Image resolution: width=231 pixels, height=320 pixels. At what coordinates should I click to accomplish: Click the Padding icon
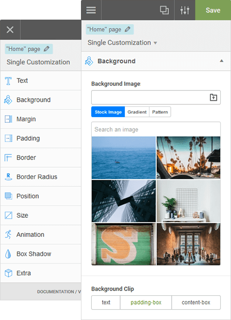click(x=8, y=138)
